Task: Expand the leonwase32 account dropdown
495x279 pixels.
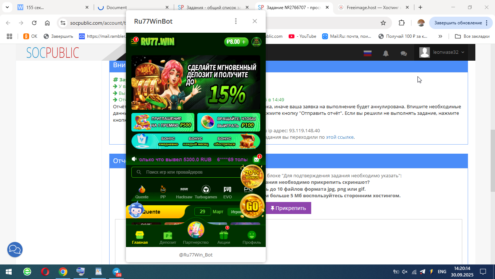Action: pos(442,52)
